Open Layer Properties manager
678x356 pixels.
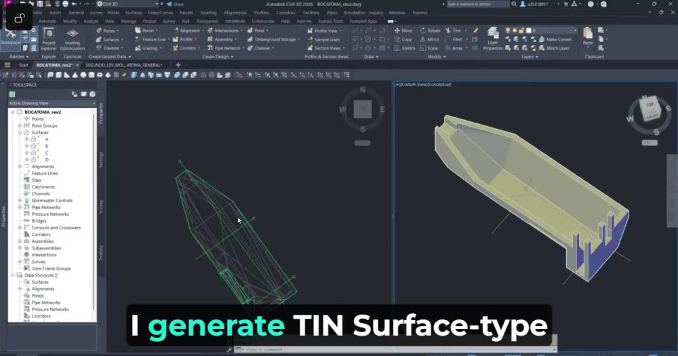(x=493, y=39)
